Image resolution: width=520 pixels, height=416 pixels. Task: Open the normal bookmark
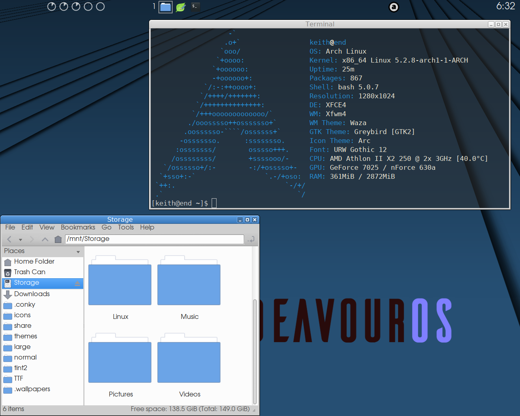[43, 357]
